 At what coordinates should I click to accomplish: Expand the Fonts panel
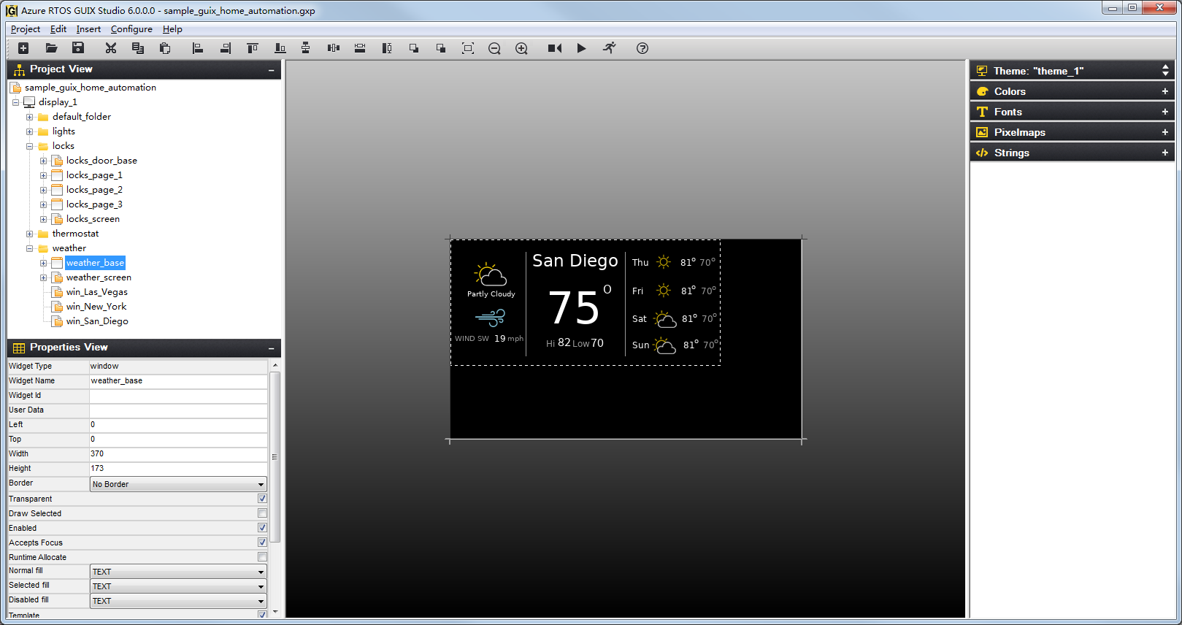1165,112
